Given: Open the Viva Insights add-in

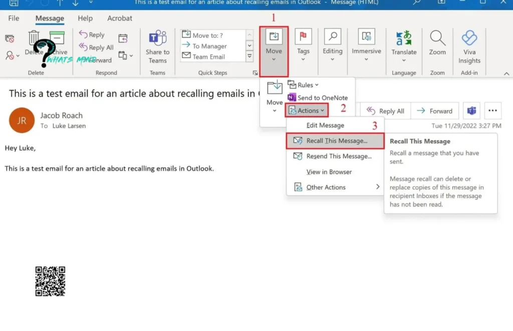Looking at the screenshot, I should (x=469, y=47).
